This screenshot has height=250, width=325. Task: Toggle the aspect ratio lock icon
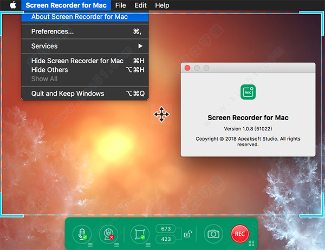point(187,234)
